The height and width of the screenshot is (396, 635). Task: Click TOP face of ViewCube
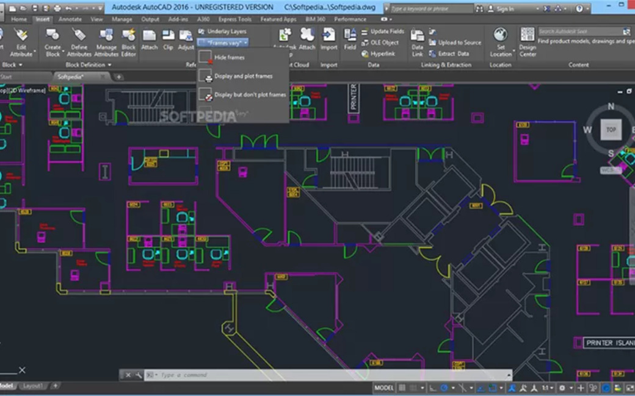(611, 130)
